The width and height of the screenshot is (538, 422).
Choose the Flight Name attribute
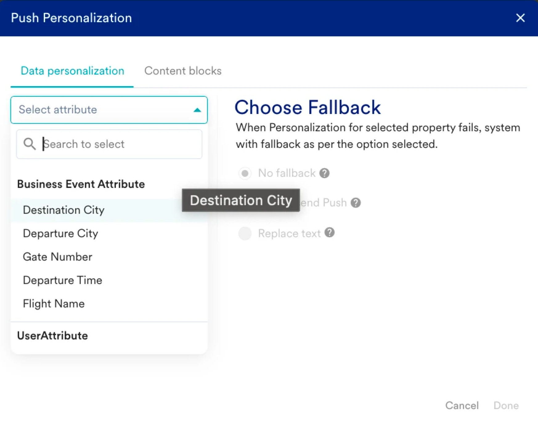[109, 304]
